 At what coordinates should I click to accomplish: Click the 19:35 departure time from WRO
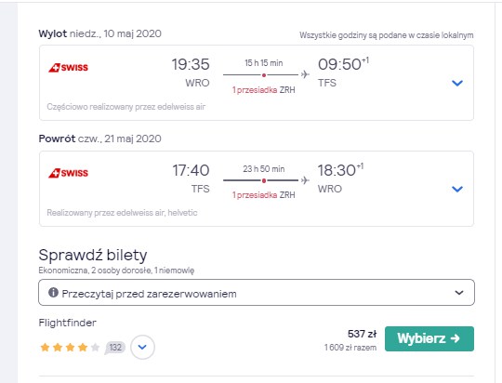pos(191,64)
